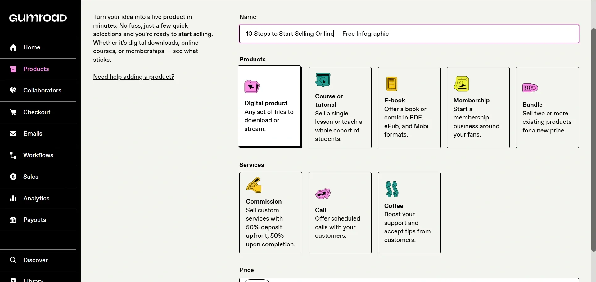This screenshot has height=282, width=596.
Task: Select the Coffee tips service card
Action: tap(409, 213)
